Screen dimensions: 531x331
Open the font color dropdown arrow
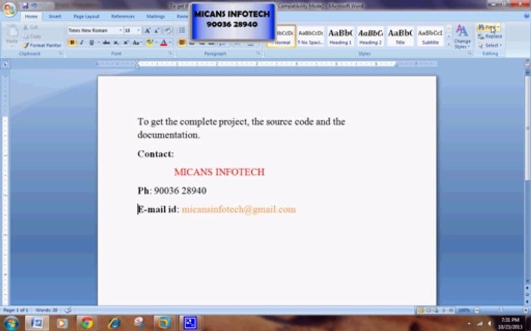170,43
